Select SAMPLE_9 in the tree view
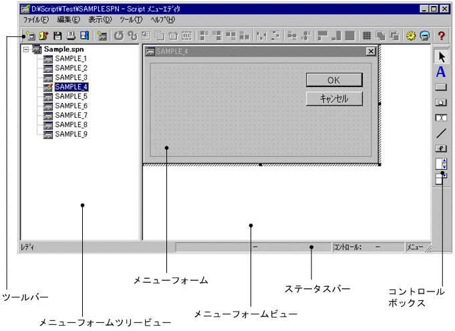This screenshot has width=455, height=331. tap(71, 134)
